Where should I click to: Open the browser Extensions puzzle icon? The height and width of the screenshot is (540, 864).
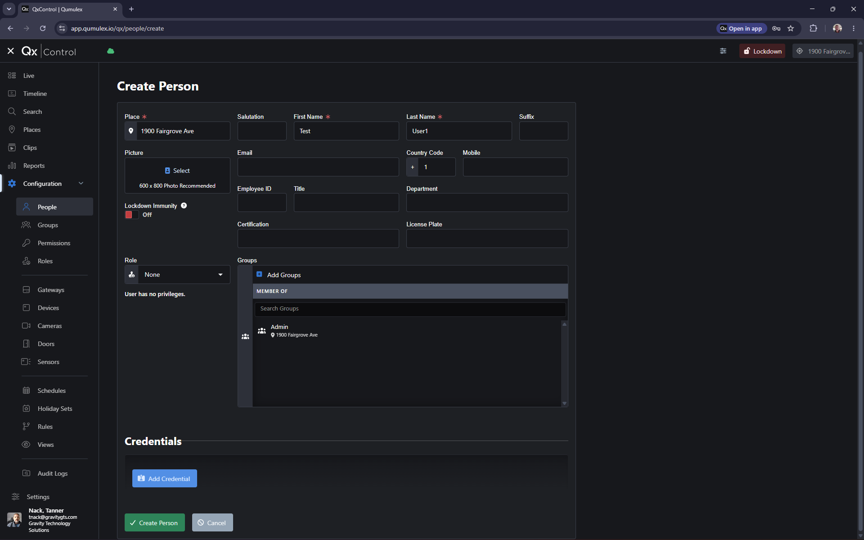pyautogui.click(x=813, y=28)
